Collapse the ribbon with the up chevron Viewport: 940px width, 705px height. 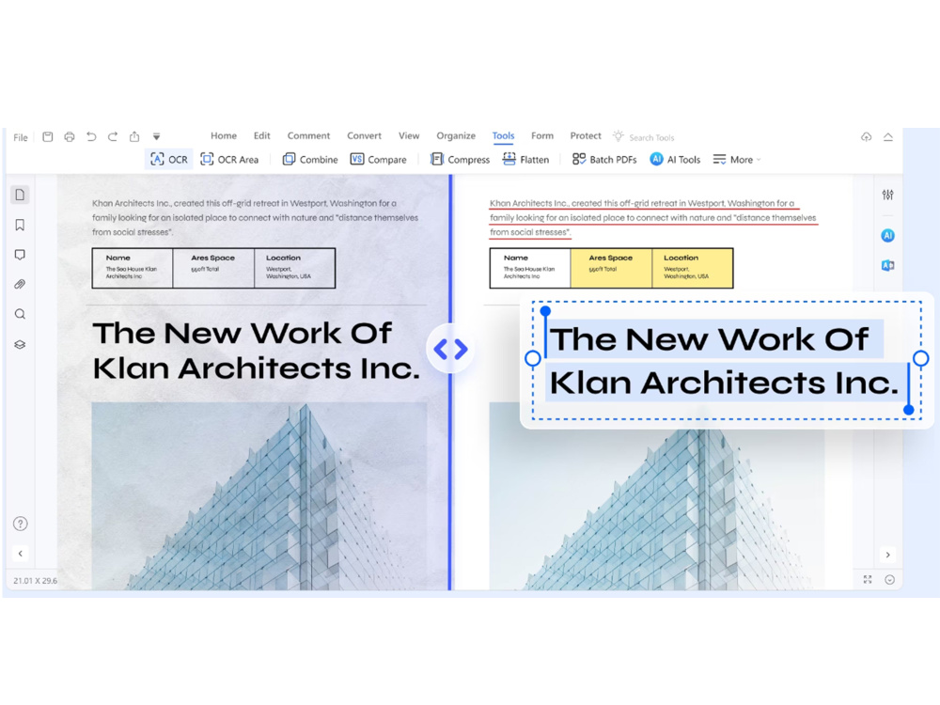pyautogui.click(x=888, y=137)
